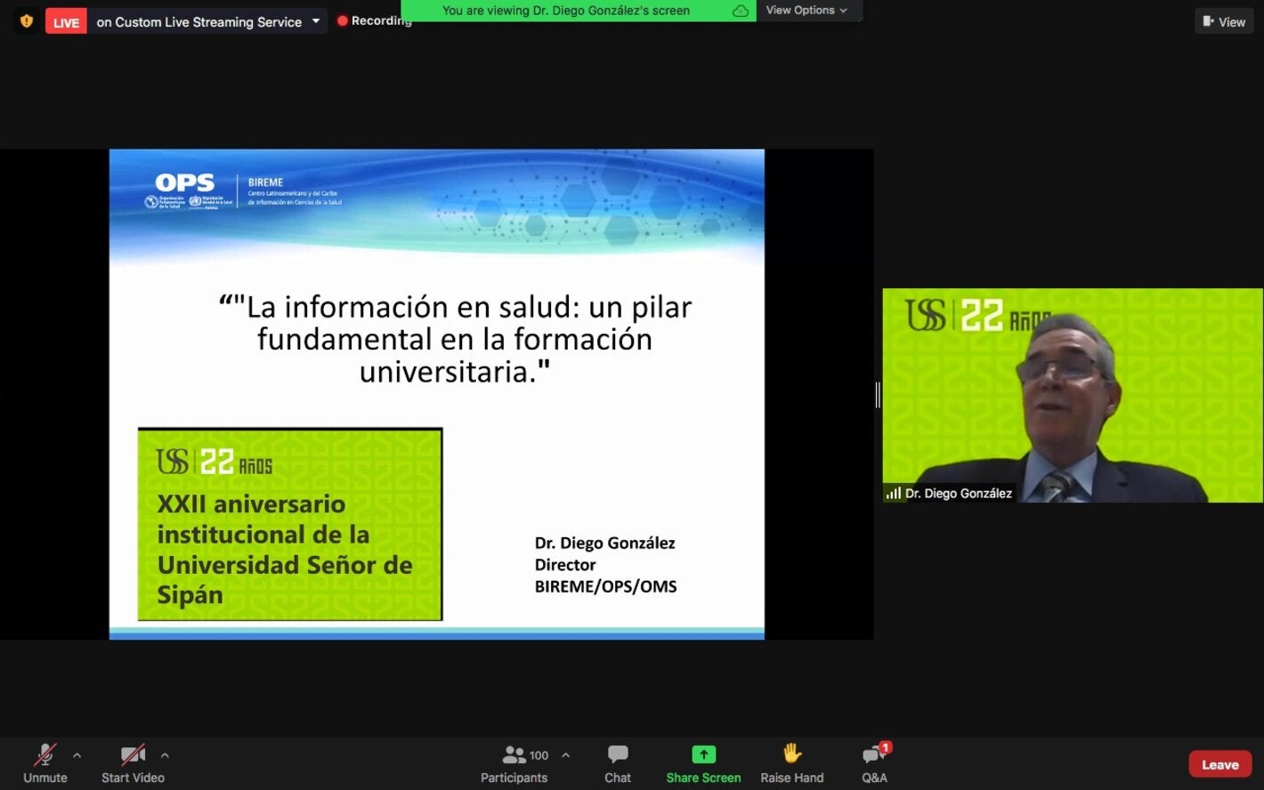Screen dimensions: 1264x790
Task: Click the Q&A notification badge
Action: click(x=884, y=746)
